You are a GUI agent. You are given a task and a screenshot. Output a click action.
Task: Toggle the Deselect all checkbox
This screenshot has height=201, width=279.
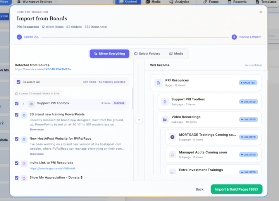[x=19, y=82]
